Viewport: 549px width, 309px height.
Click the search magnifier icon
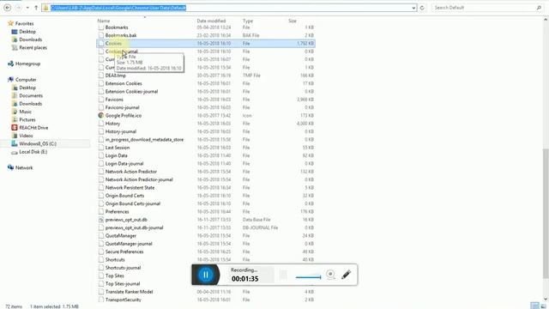(539, 8)
